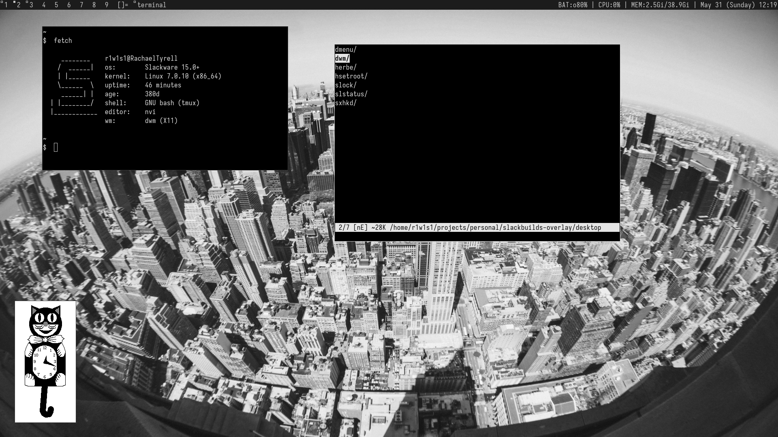Click the '380d' age value
This screenshot has height=437, width=778.
click(152, 94)
